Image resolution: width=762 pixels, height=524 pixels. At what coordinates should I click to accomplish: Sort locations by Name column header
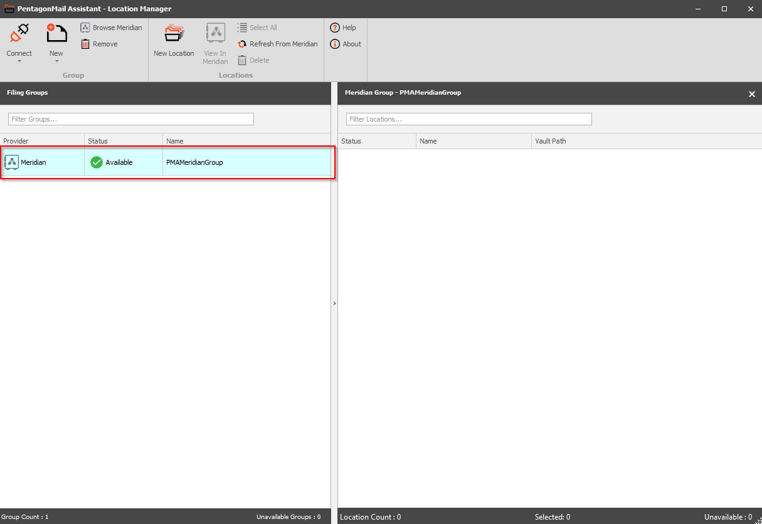click(474, 141)
